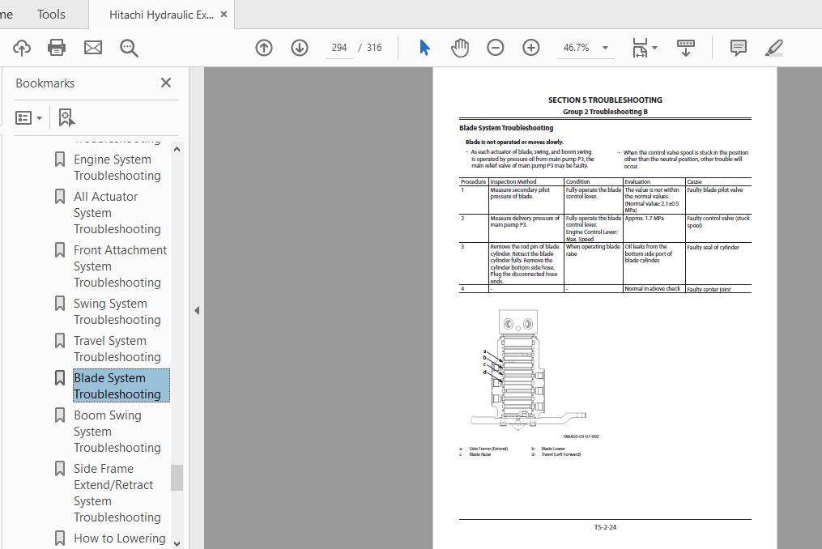This screenshot has width=822, height=549.
Task: Go to previous page arrow
Action: [x=264, y=48]
